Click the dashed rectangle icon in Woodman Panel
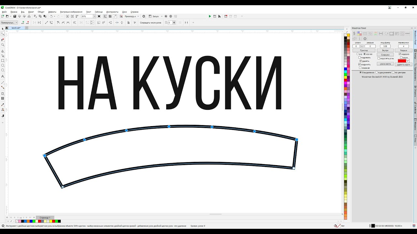The width and height of the screenshot is (417, 234). [392, 33]
